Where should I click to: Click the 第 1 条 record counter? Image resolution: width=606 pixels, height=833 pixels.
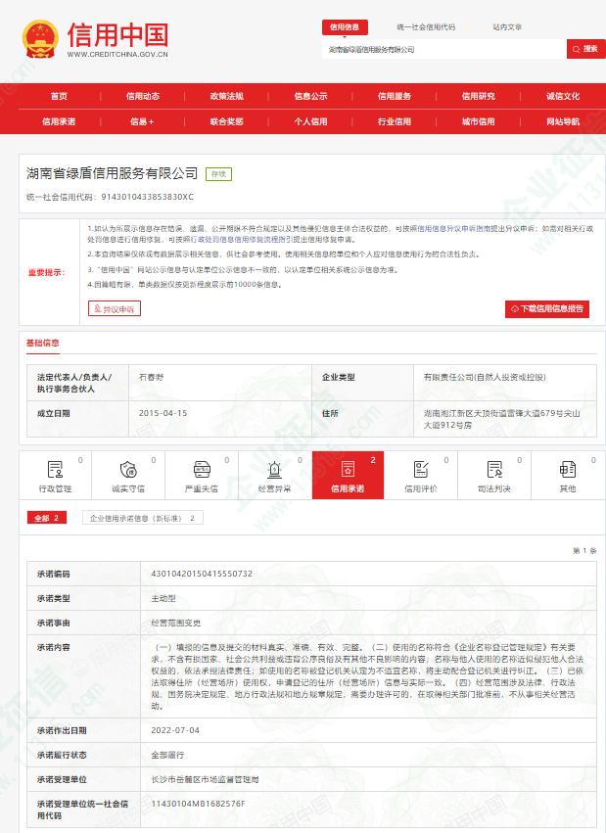(x=584, y=550)
